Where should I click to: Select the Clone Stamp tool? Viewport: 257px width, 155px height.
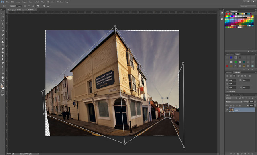click(x=3, y=42)
